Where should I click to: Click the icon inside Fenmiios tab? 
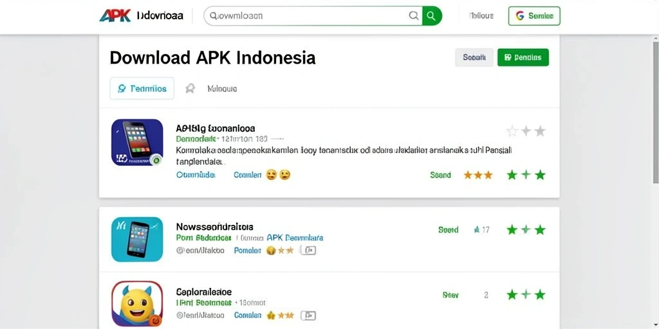click(122, 89)
